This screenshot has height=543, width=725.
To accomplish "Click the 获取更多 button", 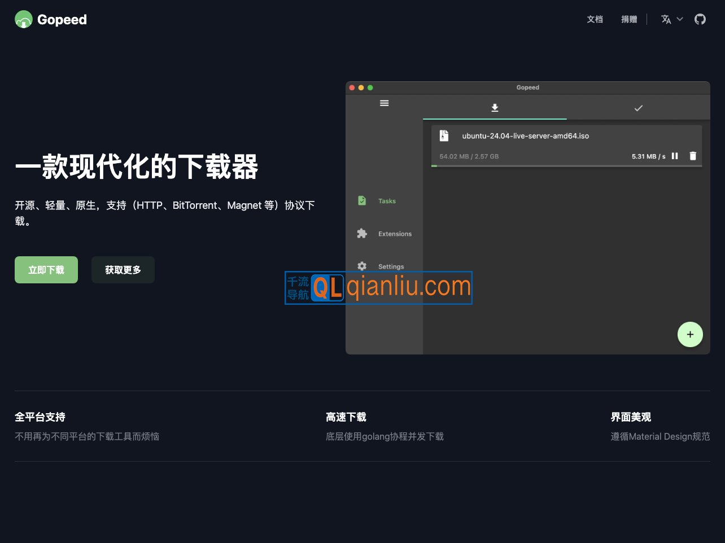I will point(123,270).
